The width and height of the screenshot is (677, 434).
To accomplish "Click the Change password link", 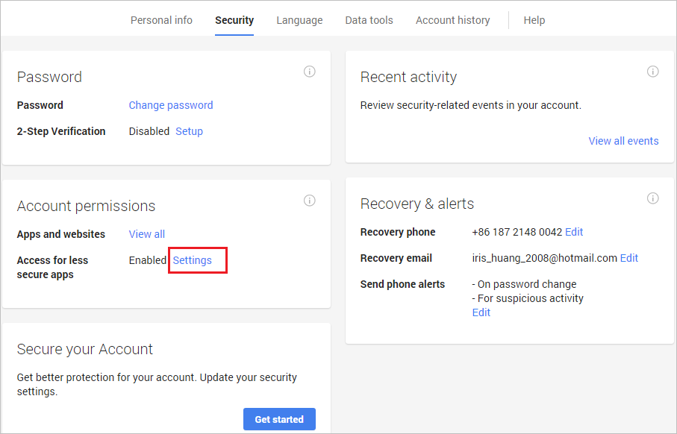I will coord(171,105).
